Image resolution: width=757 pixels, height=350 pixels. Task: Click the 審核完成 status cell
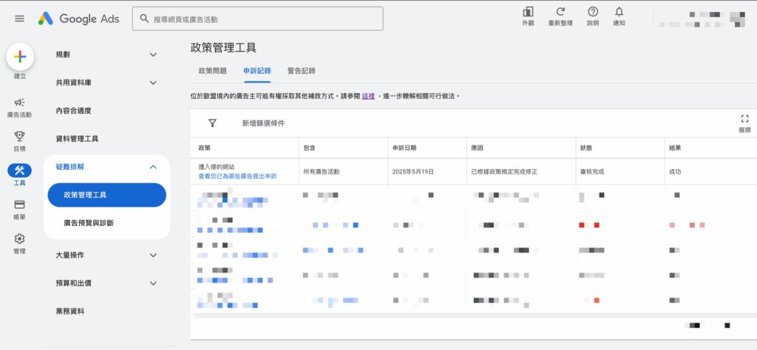pyautogui.click(x=592, y=171)
